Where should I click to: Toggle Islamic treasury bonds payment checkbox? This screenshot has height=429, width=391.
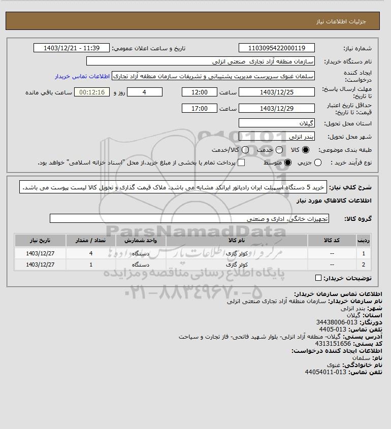point(241,162)
